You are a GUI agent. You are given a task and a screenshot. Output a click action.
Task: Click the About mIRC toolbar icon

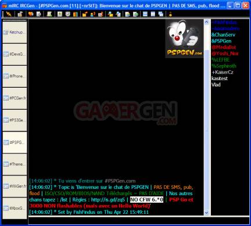click(x=170, y=14)
